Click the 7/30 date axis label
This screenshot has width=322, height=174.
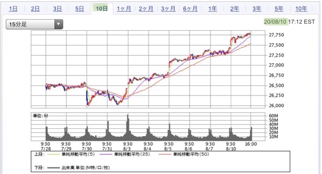tap(87, 149)
